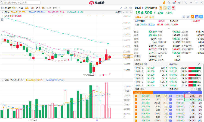The width and height of the screenshot is (204, 122).
Task: Expand chart to fullscreen icon
Action: point(126,8)
